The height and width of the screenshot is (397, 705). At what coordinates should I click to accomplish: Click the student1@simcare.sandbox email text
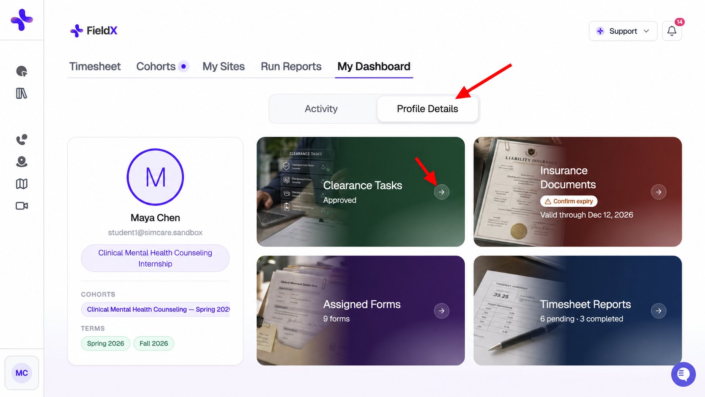[x=155, y=232]
